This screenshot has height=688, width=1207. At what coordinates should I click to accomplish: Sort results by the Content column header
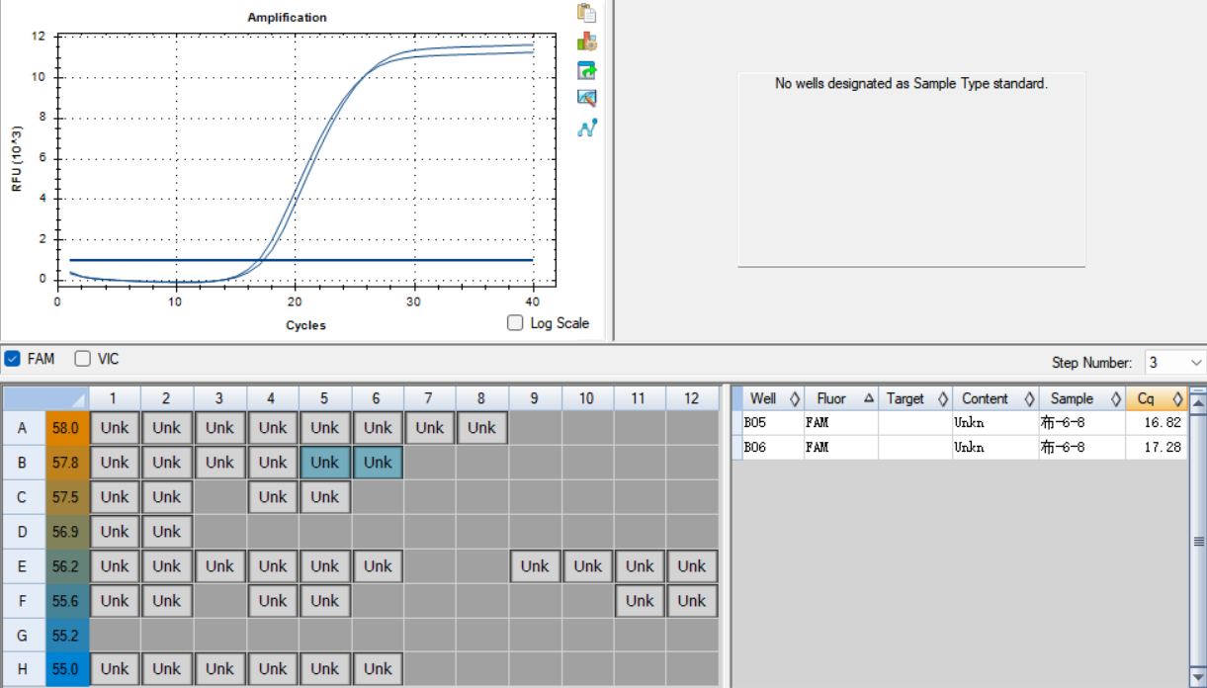[994, 398]
